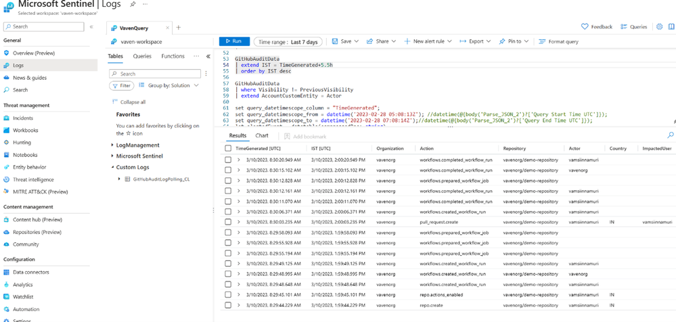Select the Tables pane tab

coord(115,56)
